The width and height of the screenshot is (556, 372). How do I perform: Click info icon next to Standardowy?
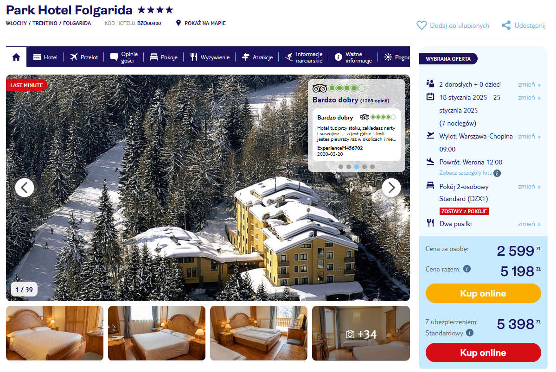pos(469,333)
